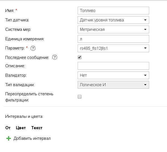Viewport: 167px width, 152px height.
Task: Click the Последнее сообщение label text
Action: point(27,58)
